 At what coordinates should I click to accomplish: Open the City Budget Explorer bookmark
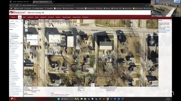click(38, 8)
